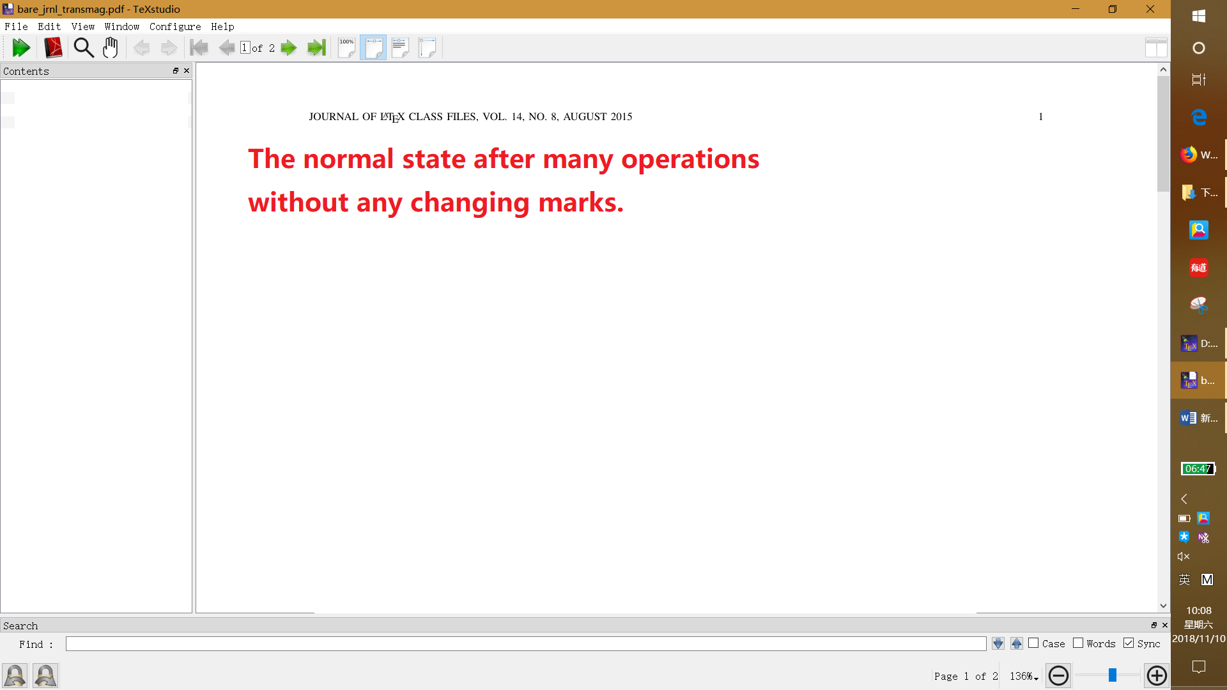Open the Configure menu
1227x690 pixels.
click(175, 26)
